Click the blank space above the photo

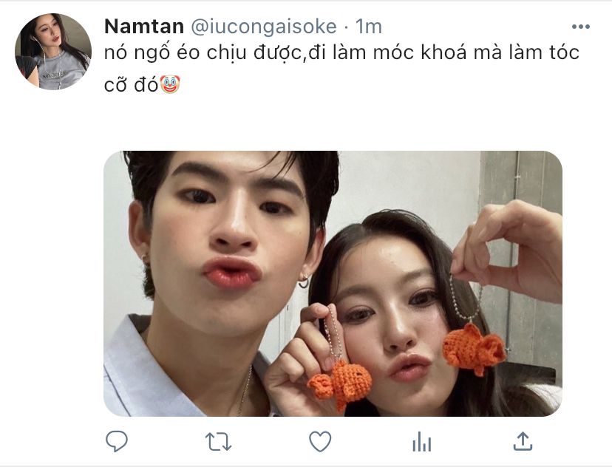point(333,123)
